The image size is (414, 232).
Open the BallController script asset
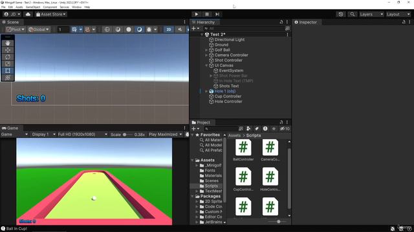point(243,150)
